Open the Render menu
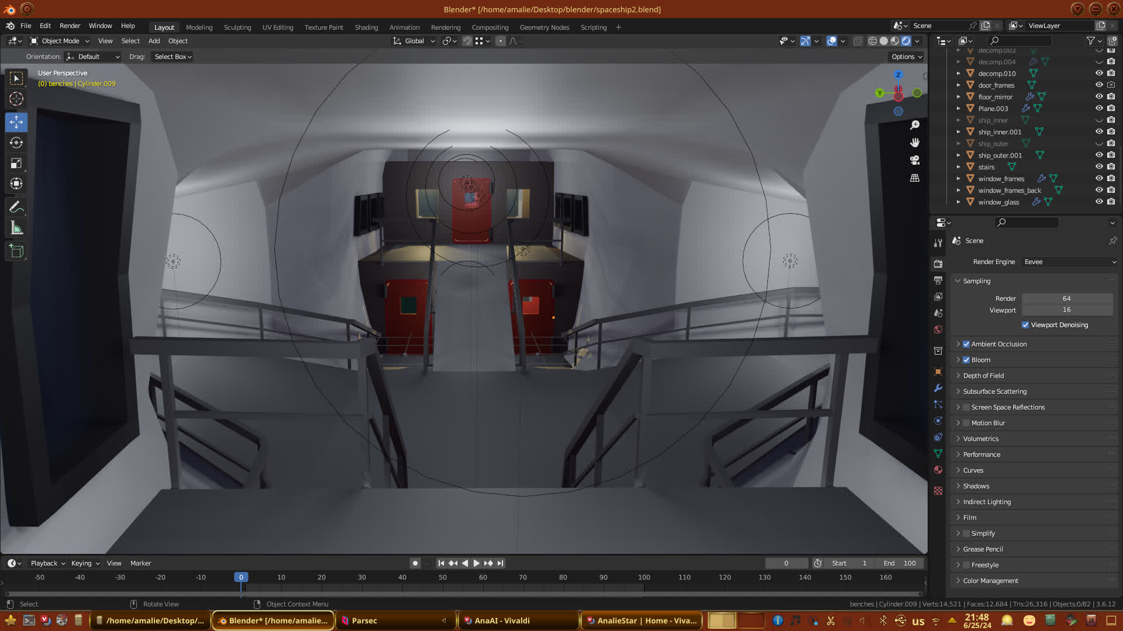 point(70,26)
